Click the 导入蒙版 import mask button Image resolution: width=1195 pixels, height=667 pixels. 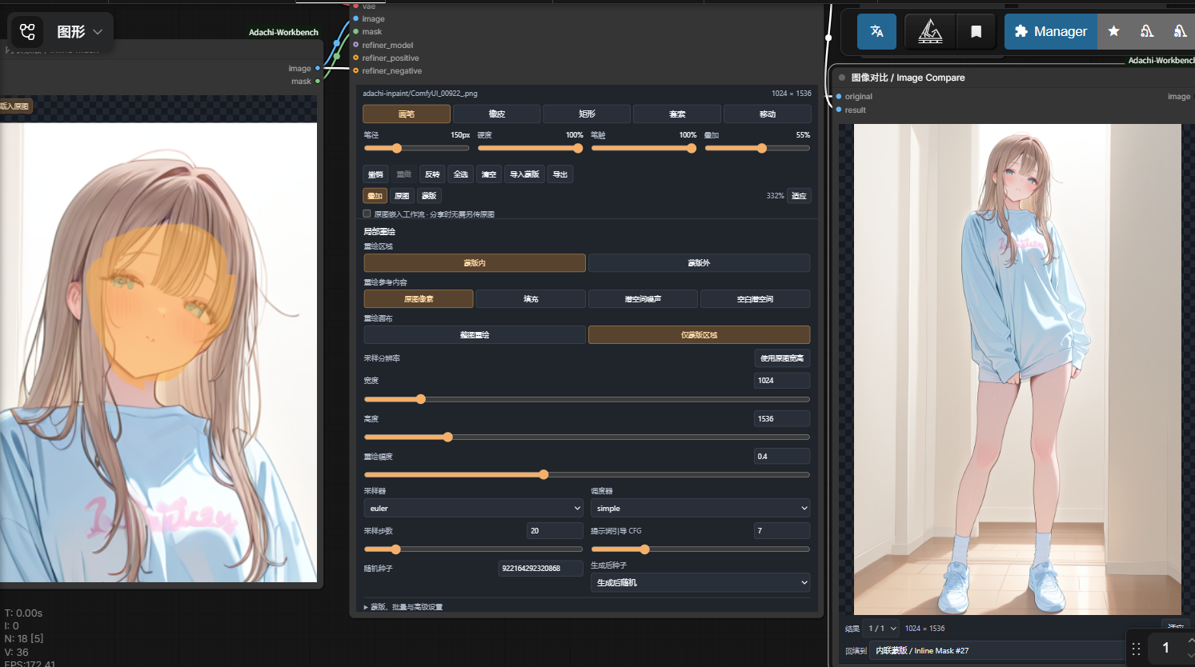click(x=525, y=174)
